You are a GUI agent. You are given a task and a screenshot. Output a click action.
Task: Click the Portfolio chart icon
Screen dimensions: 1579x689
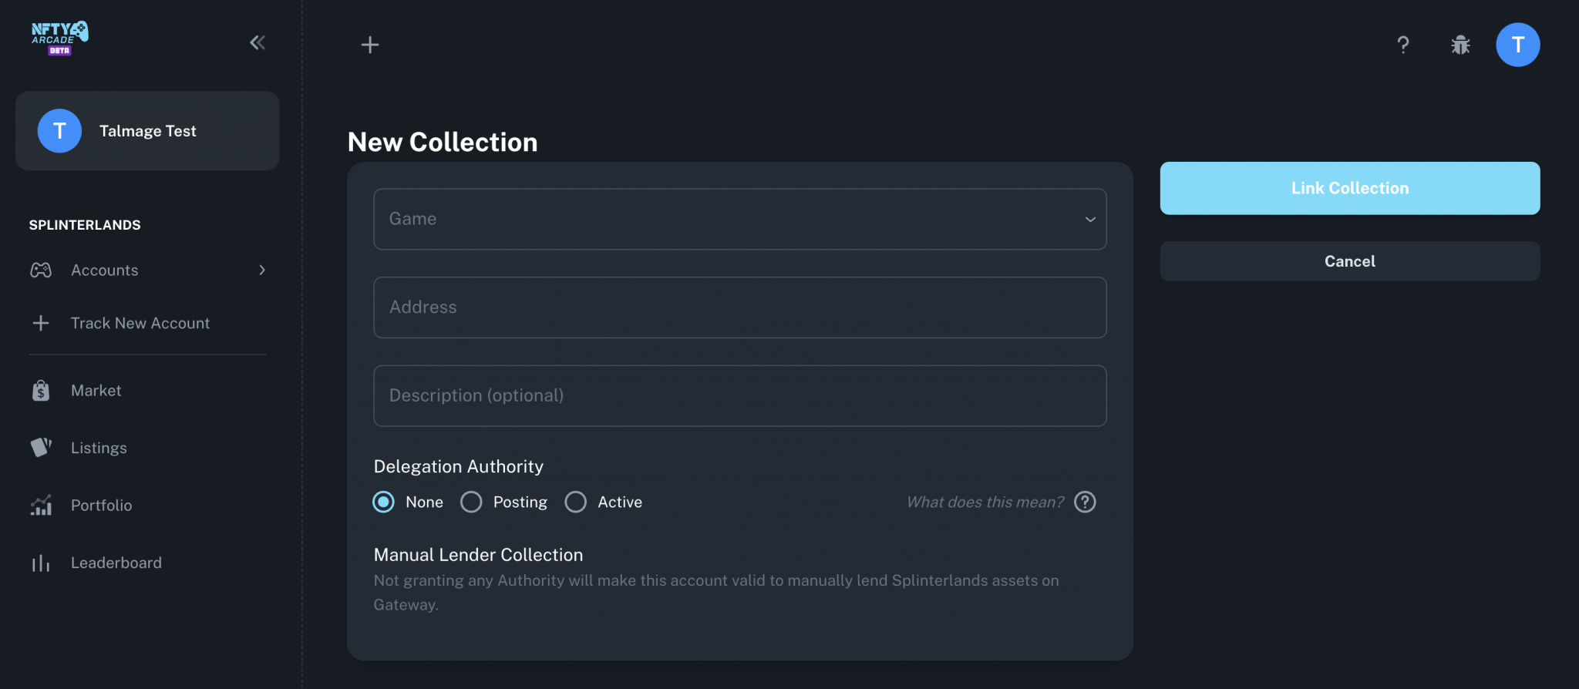[41, 506]
